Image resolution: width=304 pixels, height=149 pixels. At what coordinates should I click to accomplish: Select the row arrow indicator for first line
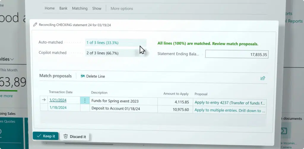click(44, 100)
